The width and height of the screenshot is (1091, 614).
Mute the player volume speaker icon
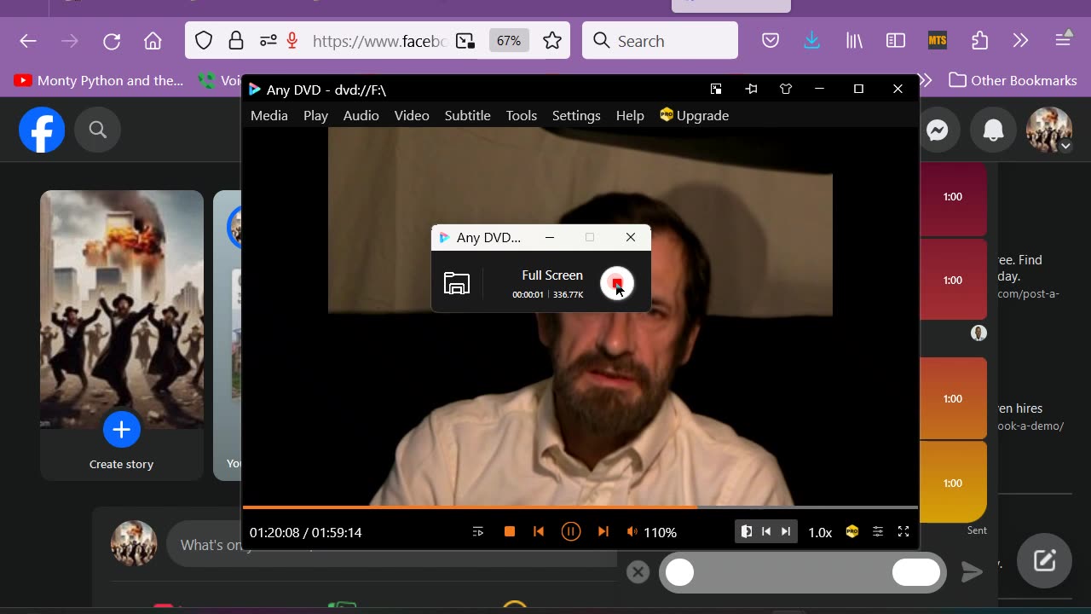[632, 531]
